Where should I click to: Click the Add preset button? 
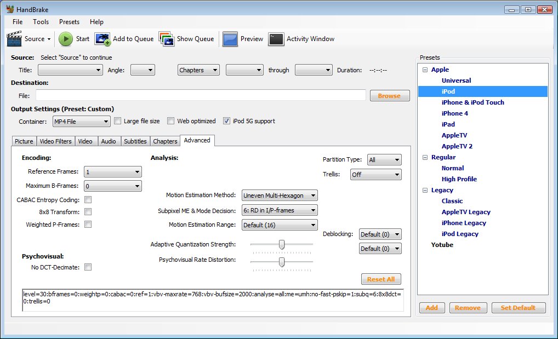(x=432, y=308)
